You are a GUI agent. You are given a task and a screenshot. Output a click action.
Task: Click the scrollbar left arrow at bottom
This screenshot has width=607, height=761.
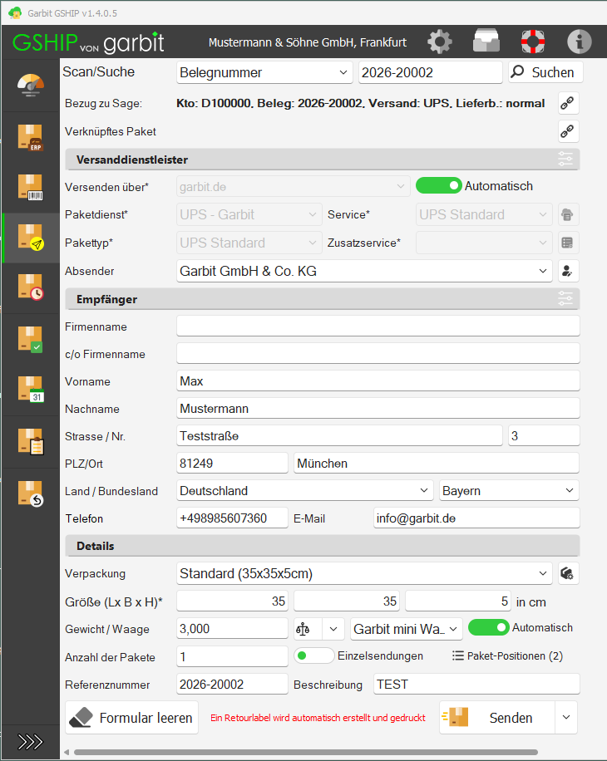click(67, 752)
